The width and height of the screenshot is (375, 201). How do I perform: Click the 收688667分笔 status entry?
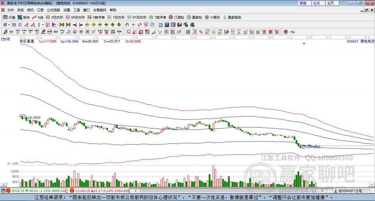[348, 191]
